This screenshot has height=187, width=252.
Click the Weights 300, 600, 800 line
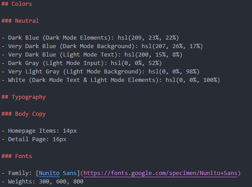click(43, 182)
